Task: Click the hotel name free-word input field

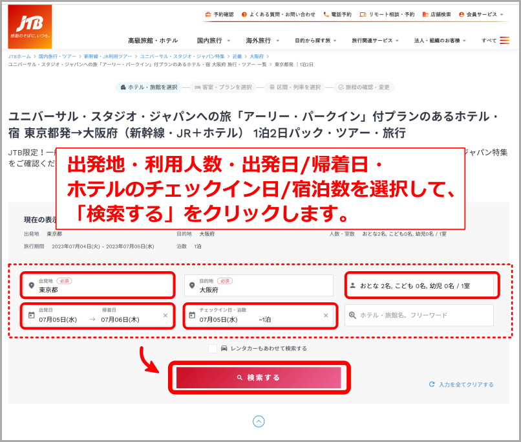Action: tap(420, 315)
